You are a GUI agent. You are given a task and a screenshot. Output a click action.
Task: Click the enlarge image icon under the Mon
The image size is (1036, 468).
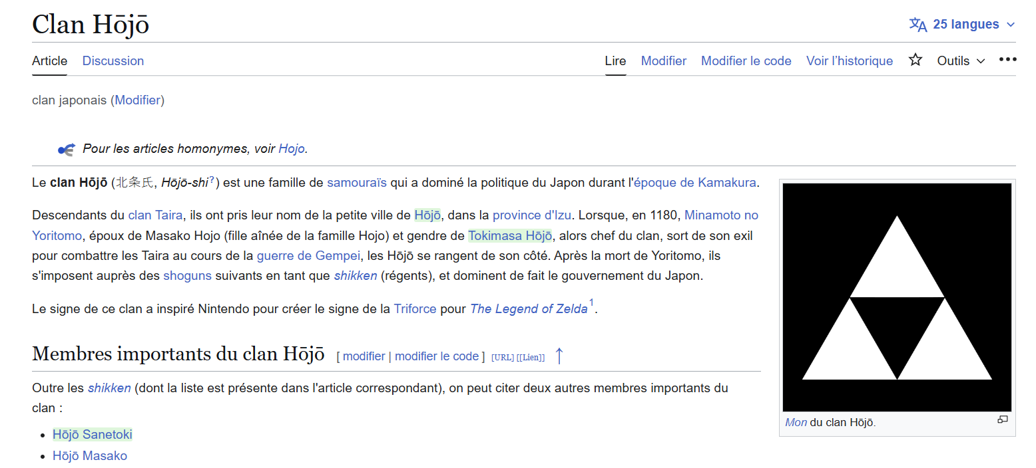pyautogui.click(x=1002, y=419)
